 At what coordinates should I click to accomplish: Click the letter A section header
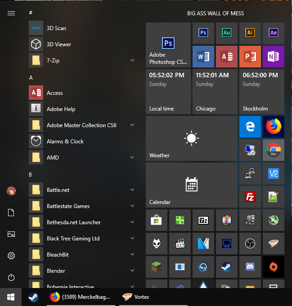pos(31,78)
